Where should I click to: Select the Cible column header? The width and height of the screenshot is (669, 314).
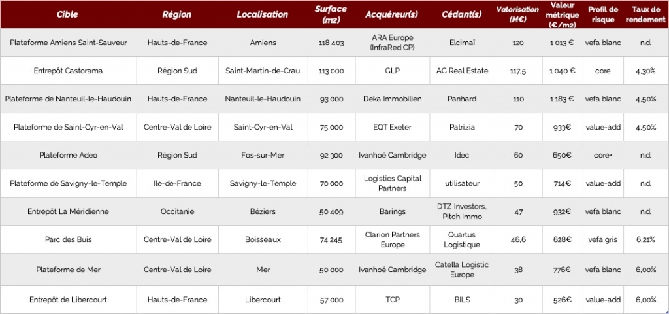click(x=68, y=14)
